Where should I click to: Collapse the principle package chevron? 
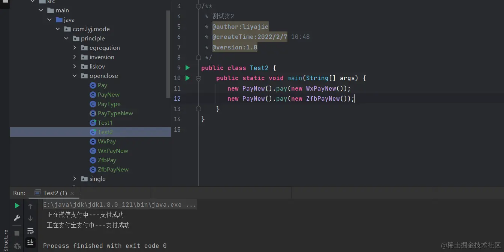coord(66,39)
